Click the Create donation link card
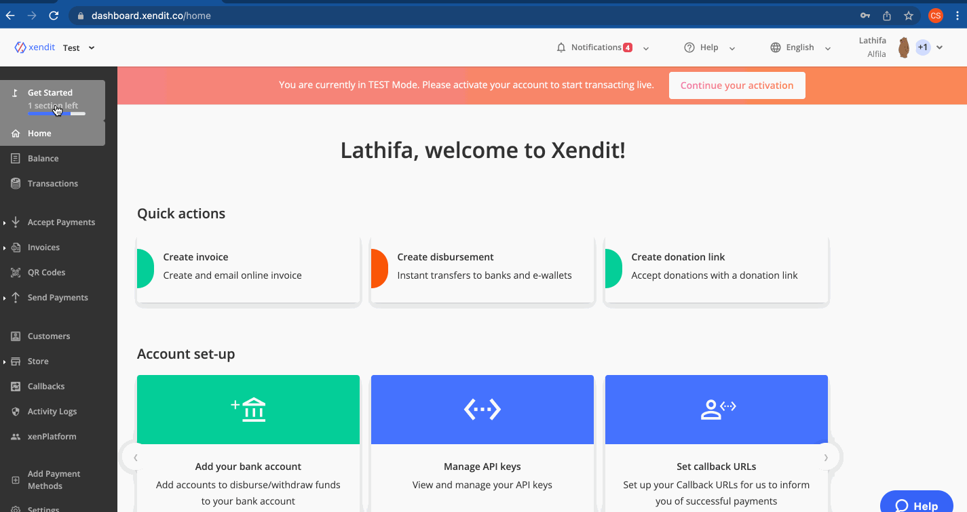 click(717, 269)
